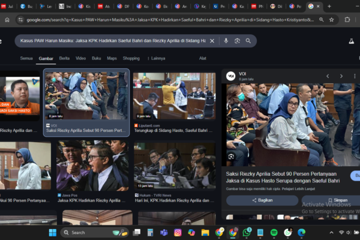Open Jaksa KPK Hadirkan Riezky Aprilia title
Image resolution: width=360 pixels, height=240 pixels.
click(x=91, y=200)
